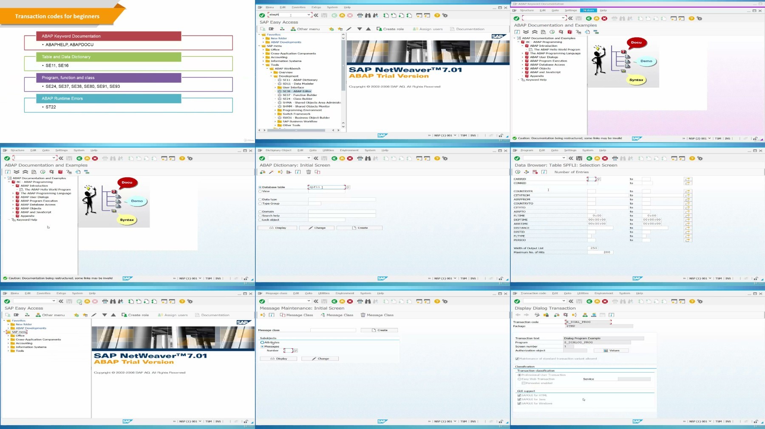Click the Activate wand icon in ABAP Dictionary

coord(271,172)
